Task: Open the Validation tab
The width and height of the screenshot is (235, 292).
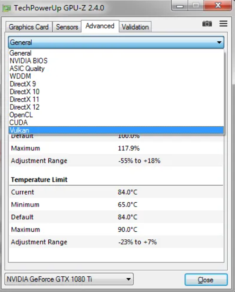Action: pyautogui.click(x=135, y=27)
